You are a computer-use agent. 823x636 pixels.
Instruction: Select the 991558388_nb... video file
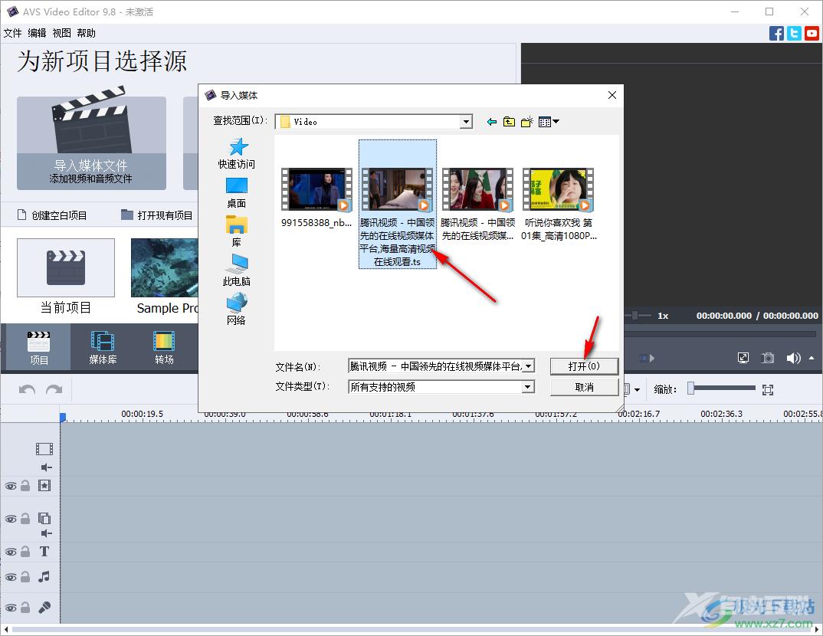[x=316, y=198]
